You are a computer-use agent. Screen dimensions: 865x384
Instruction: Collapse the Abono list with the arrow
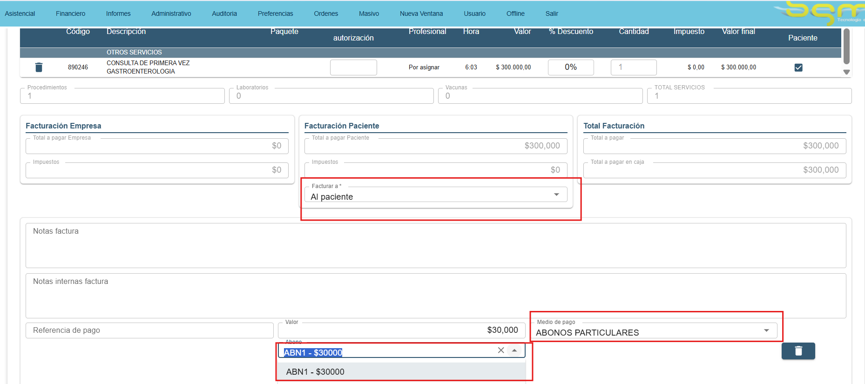(x=514, y=350)
